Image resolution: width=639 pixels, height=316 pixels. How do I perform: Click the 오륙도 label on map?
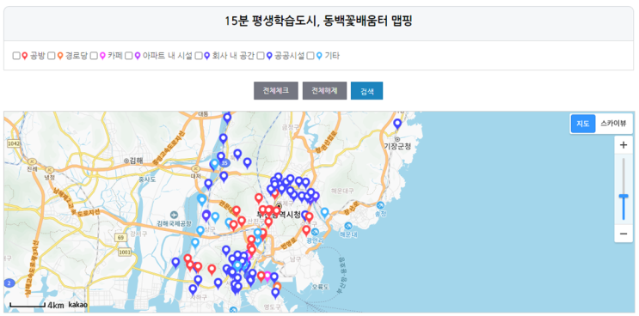click(320, 287)
